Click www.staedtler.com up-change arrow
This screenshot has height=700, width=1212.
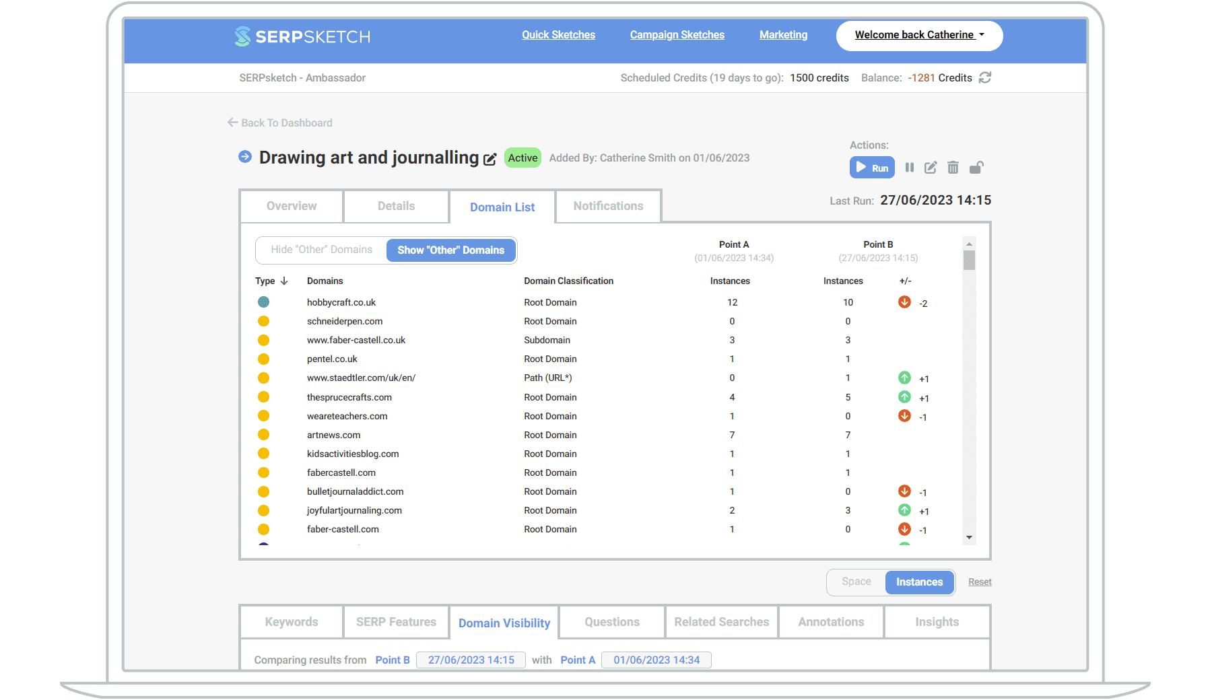point(904,378)
